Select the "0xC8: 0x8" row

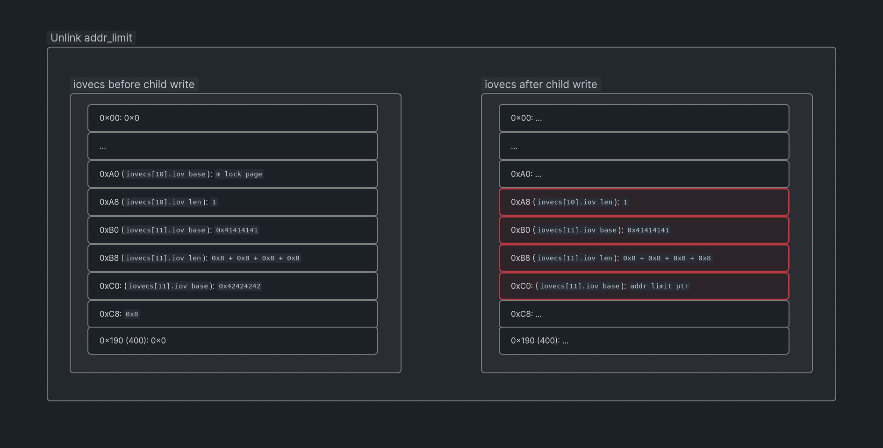(x=232, y=314)
